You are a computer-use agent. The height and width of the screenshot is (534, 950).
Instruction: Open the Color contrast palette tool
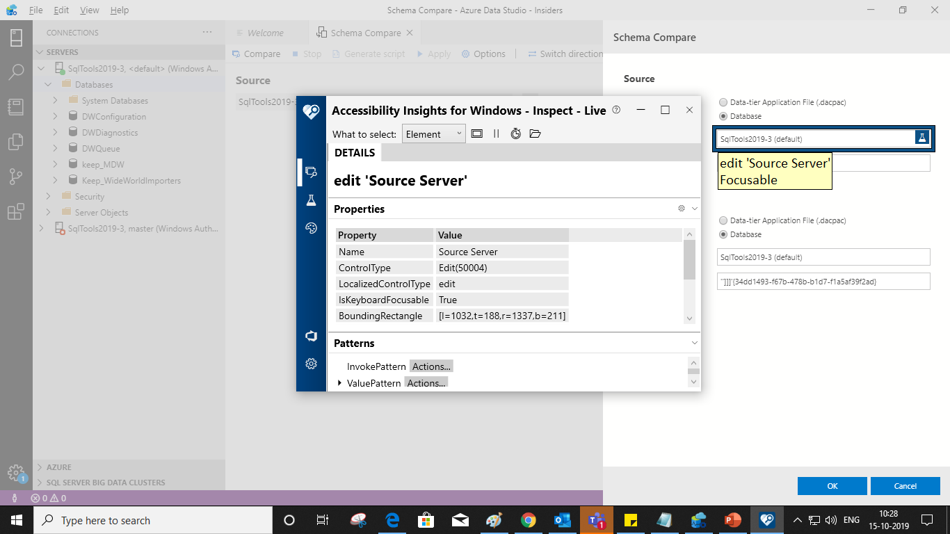pyautogui.click(x=311, y=227)
